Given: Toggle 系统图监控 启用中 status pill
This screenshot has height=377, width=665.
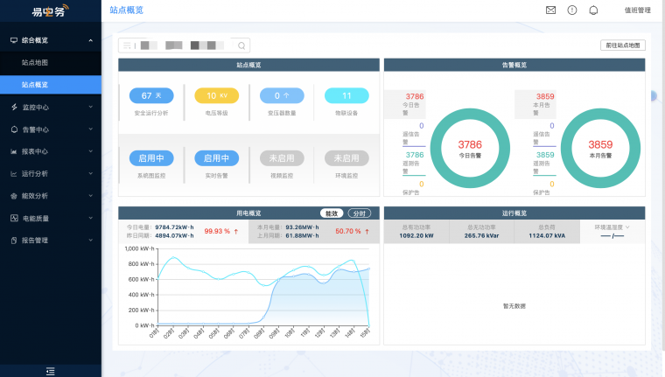Looking at the screenshot, I should (x=151, y=158).
